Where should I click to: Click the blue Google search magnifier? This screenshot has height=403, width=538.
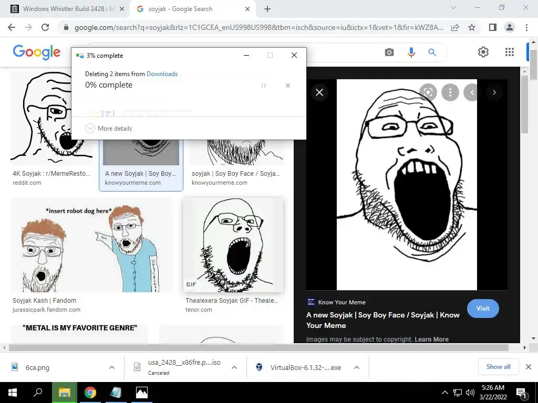[432, 52]
